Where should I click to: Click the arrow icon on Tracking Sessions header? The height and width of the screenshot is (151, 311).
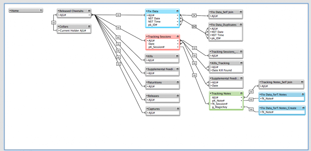click(147, 37)
